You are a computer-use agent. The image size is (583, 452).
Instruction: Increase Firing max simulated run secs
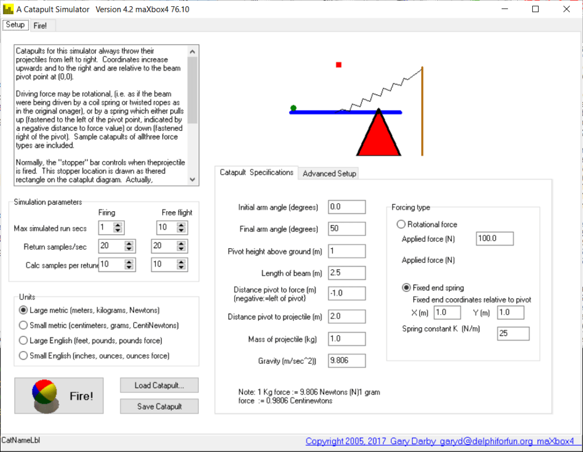[x=118, y=225]
